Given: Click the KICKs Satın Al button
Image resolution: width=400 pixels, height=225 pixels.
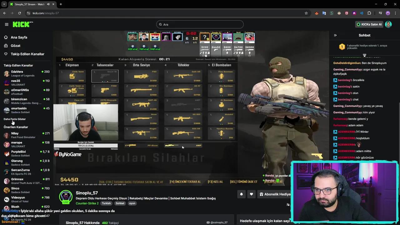Looking at the screenshot, I should point(369,24).
